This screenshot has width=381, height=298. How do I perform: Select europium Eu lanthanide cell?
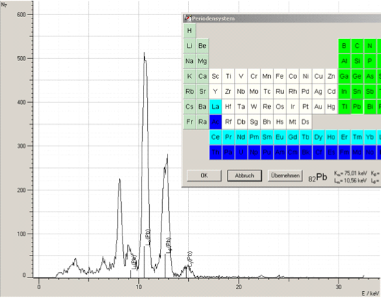280,137
